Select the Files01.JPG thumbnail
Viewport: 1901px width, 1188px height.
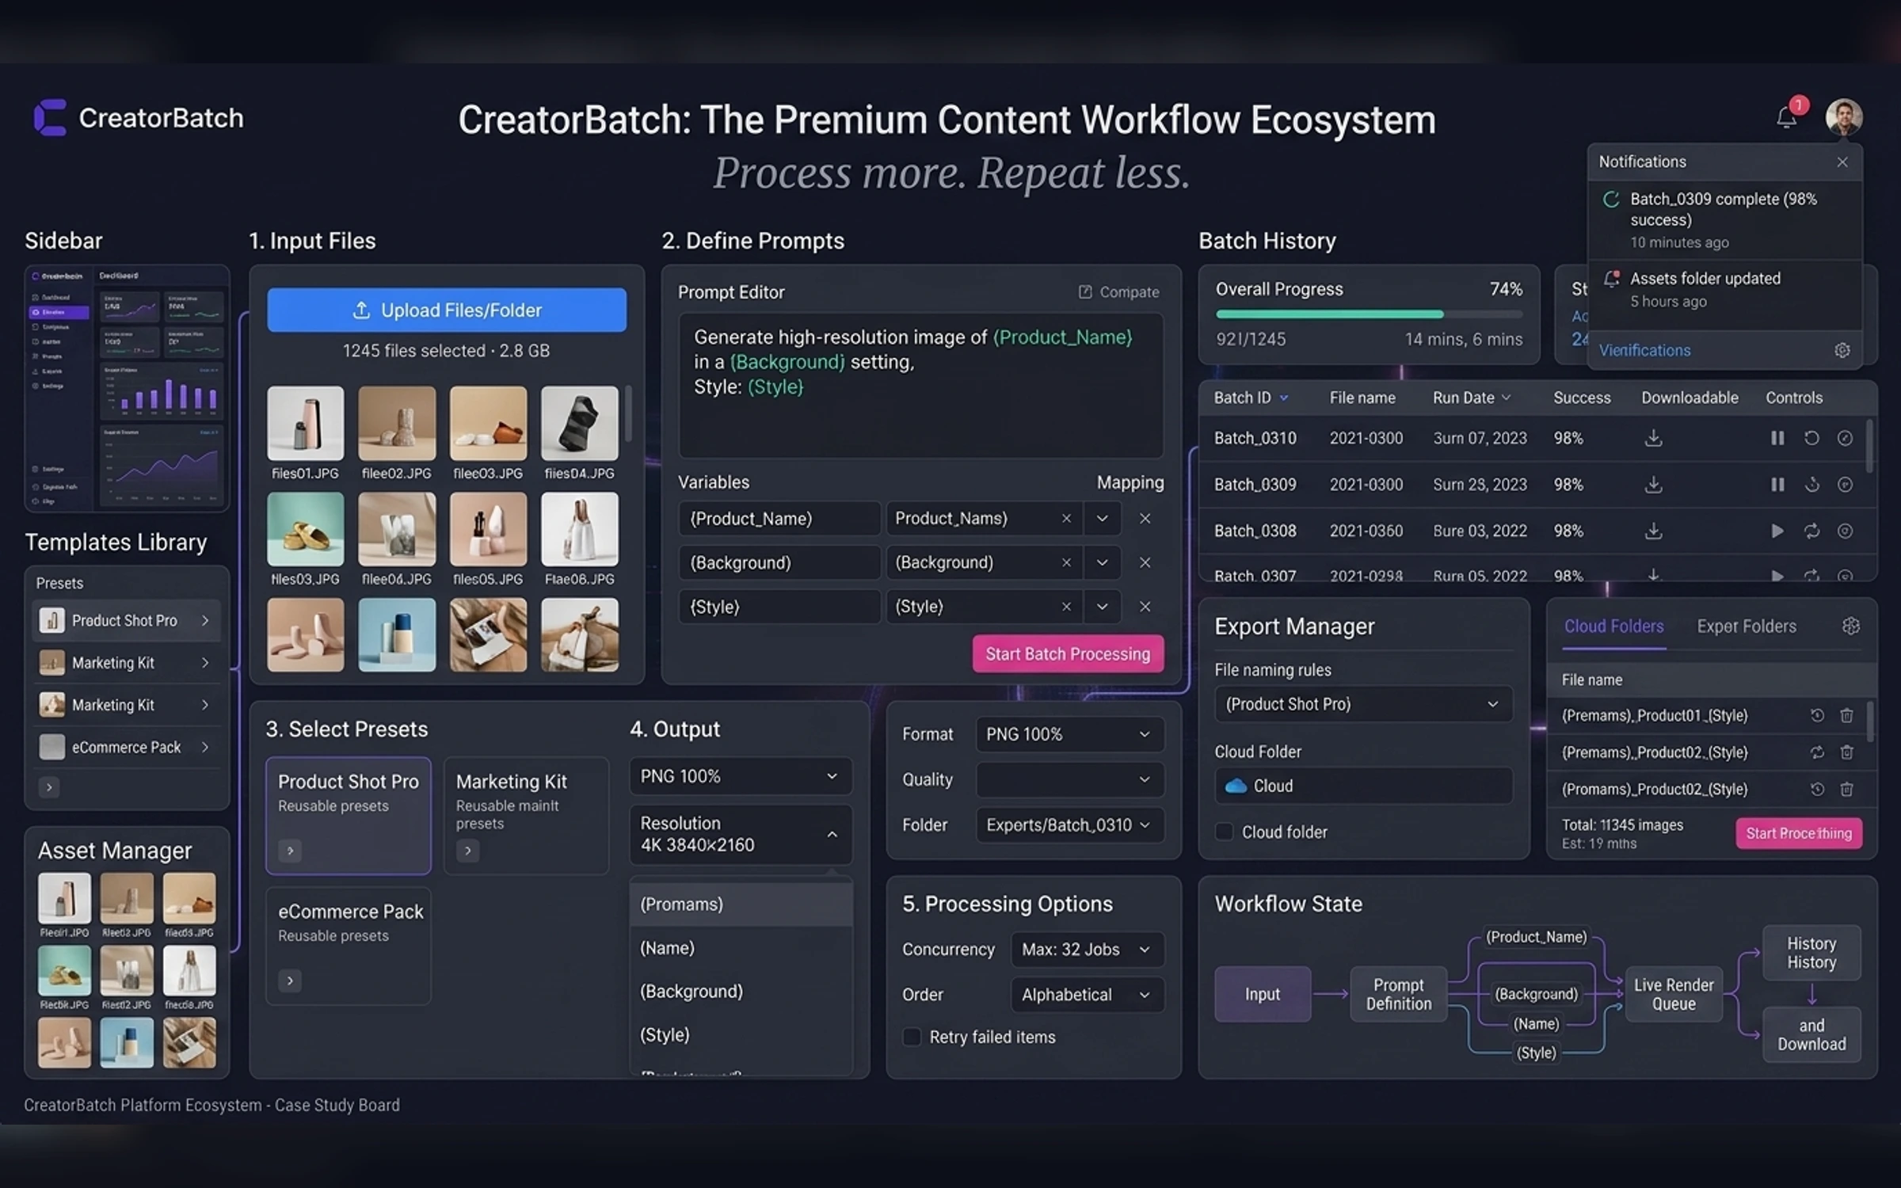click(305, 423)
